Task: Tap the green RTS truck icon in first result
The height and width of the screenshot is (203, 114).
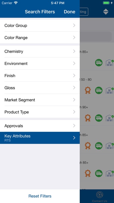Action: pyautogui.click(x=99, y=63)
